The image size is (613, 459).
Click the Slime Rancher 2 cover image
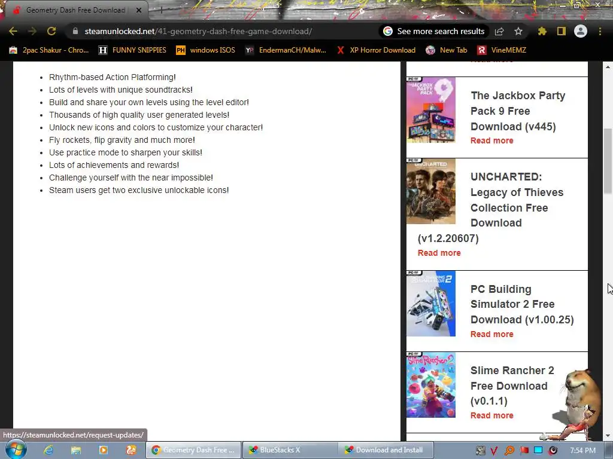[x=431, y=385]
